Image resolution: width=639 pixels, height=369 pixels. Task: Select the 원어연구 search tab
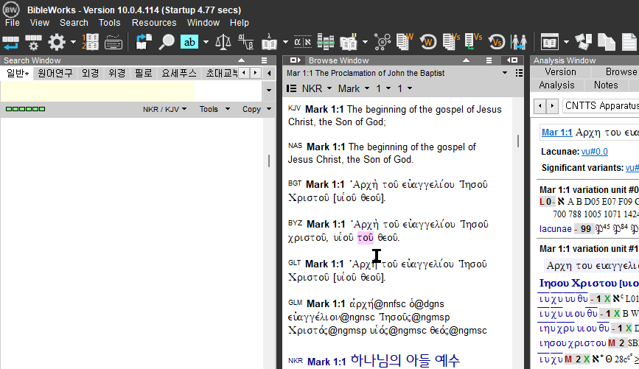point(55,74)
